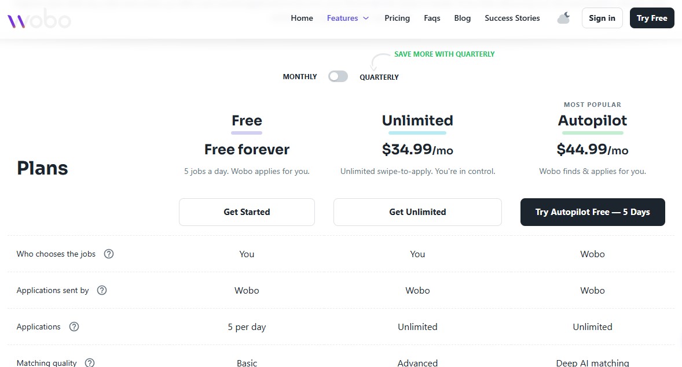Open help tooltip for 'Who chooses the jobs'
682x367 pixels.
[x=109, y=253]
